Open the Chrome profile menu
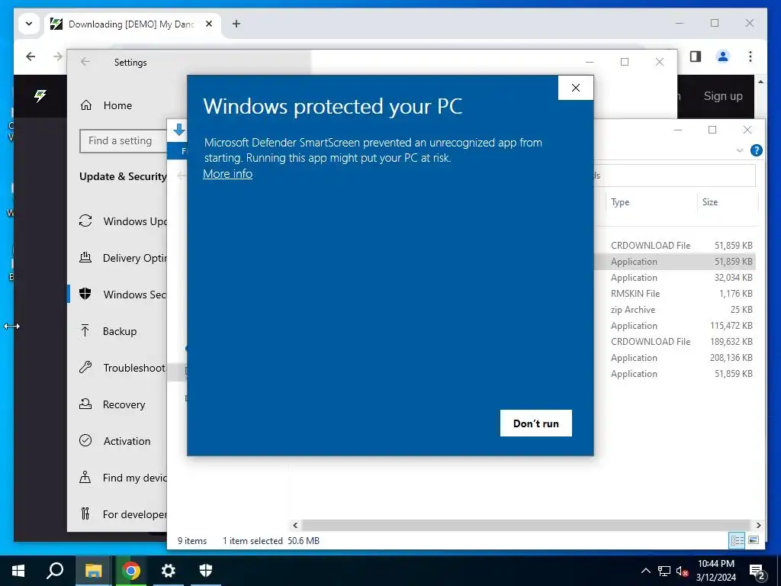781x586 pixels. 723,56
